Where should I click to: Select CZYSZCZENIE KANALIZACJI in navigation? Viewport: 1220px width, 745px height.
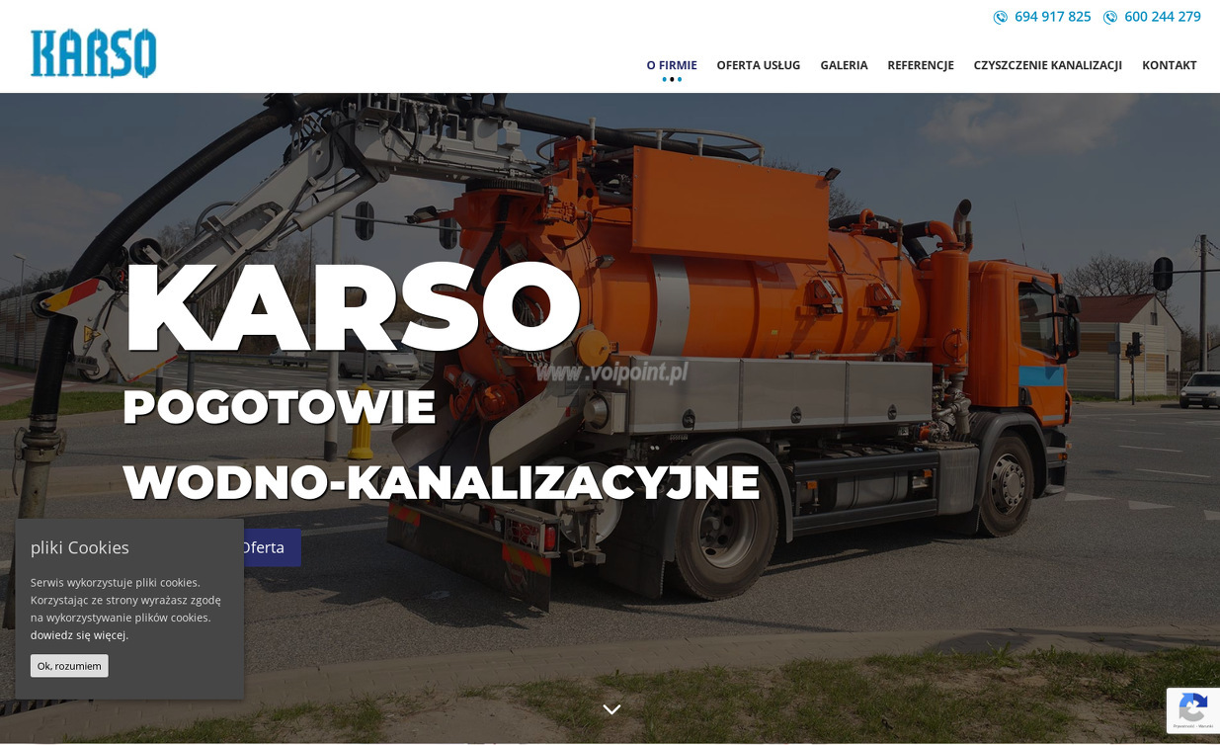coord(1048,65)
